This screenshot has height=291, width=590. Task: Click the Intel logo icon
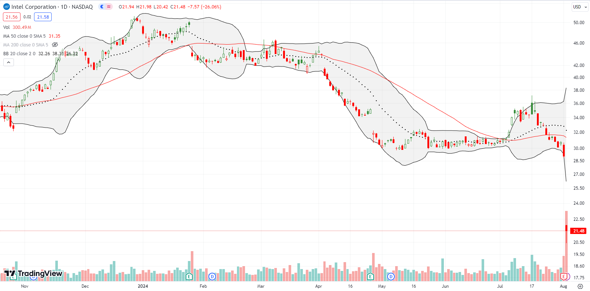(x=6, y=7)
